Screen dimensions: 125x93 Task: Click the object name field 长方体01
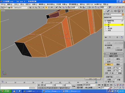(x=112, y=14)
